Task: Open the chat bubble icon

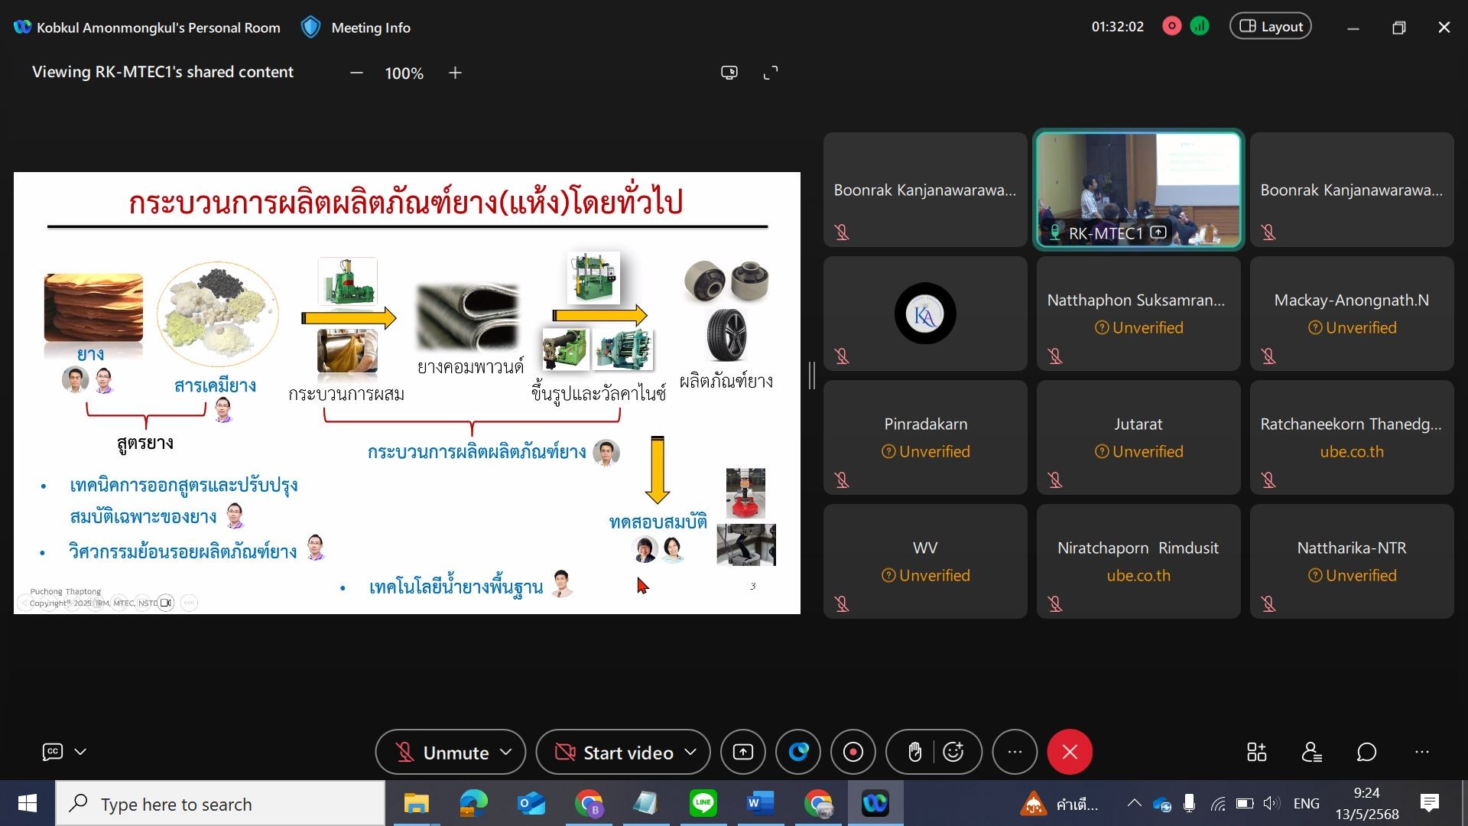Action: tap(1366, 753)
